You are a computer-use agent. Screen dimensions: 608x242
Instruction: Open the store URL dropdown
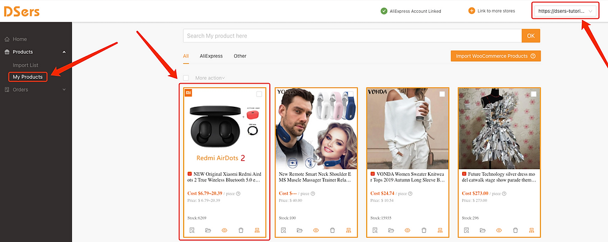pyautogui.click(x=565, y=11)
